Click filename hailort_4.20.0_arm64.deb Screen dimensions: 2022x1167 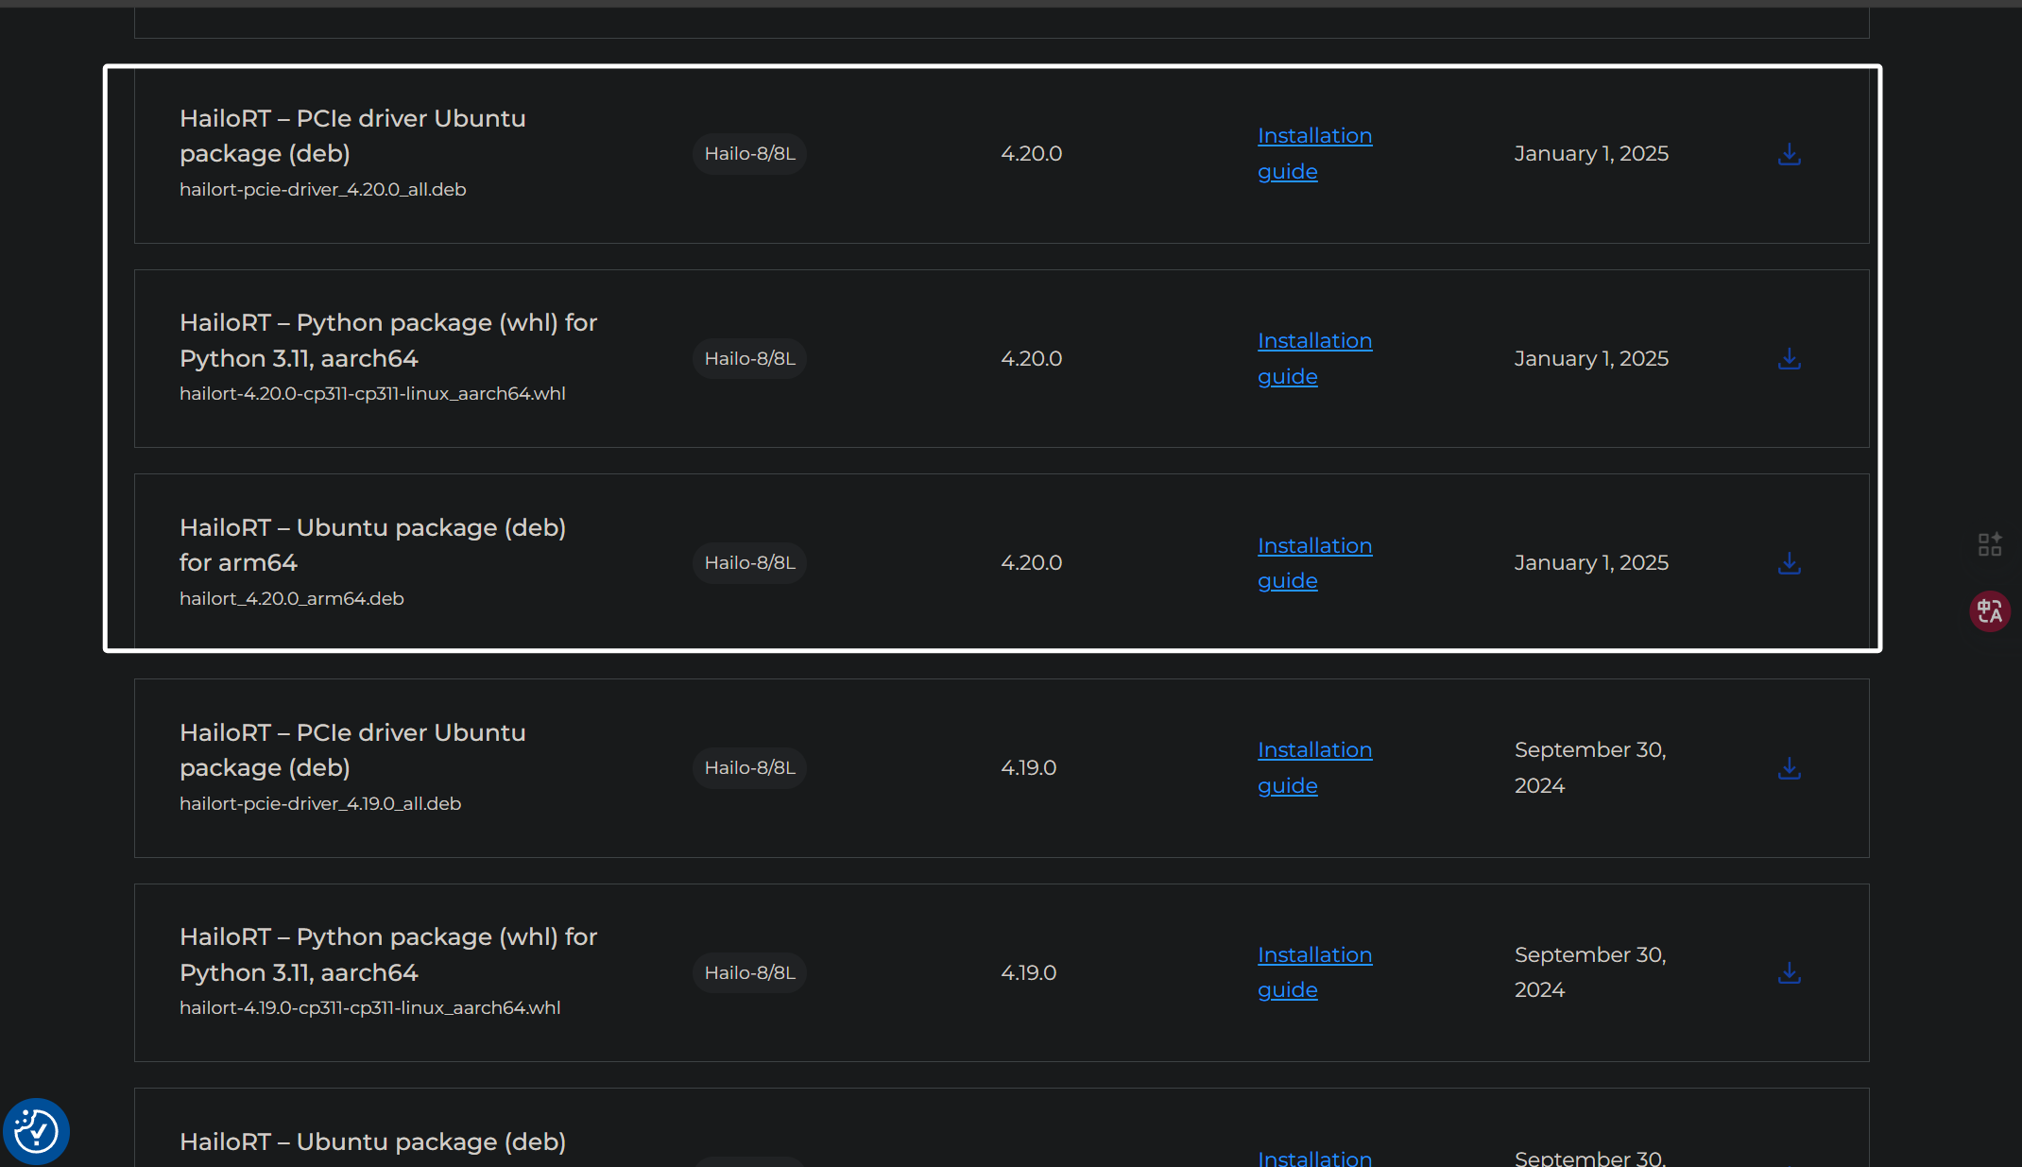coord(292,599)
